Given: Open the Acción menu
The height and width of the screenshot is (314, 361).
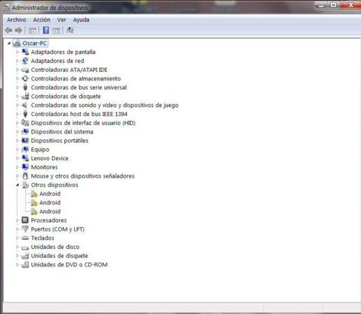Looking at the screenshot, I should point(41,20).
